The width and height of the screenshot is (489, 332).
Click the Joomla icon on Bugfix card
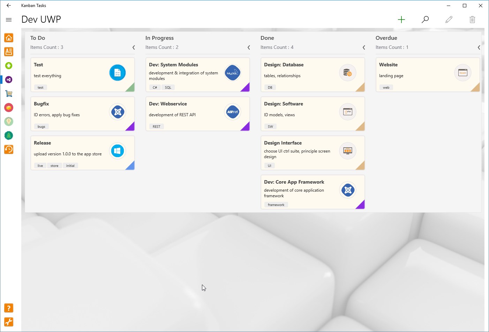(x=118, y=112)
